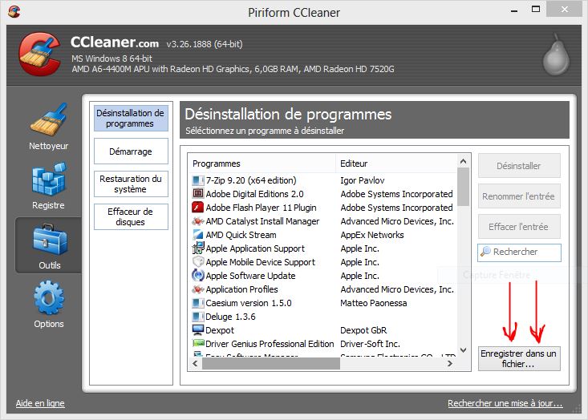Select the Outils toolbox section

(x=49, y=245)
